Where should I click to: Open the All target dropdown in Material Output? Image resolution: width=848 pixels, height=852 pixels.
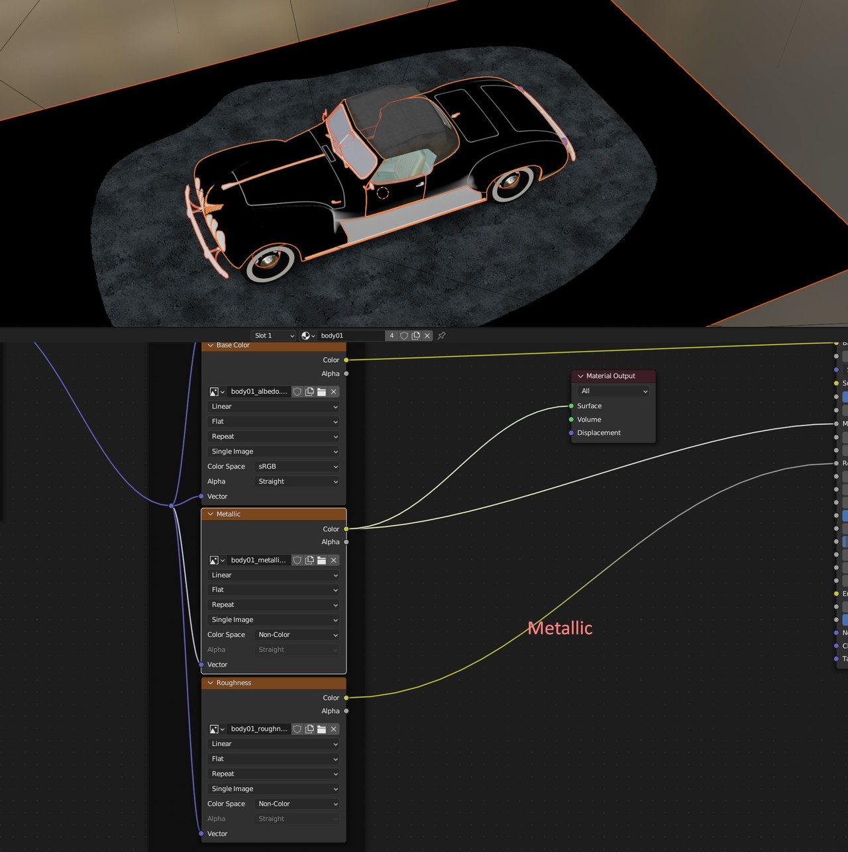(x=614, y=391)
